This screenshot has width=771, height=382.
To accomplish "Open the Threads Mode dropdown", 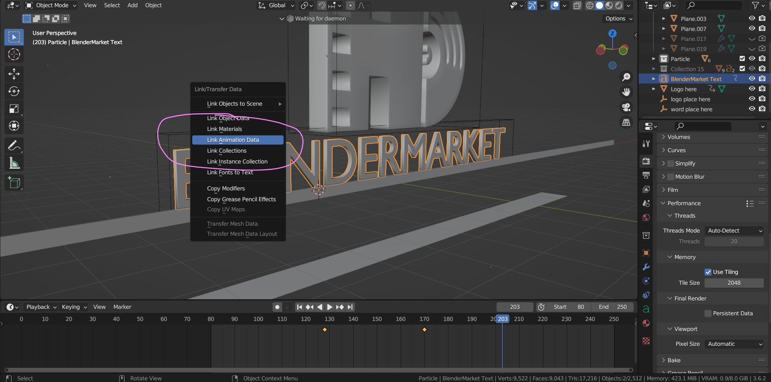I will click(734, 230).
